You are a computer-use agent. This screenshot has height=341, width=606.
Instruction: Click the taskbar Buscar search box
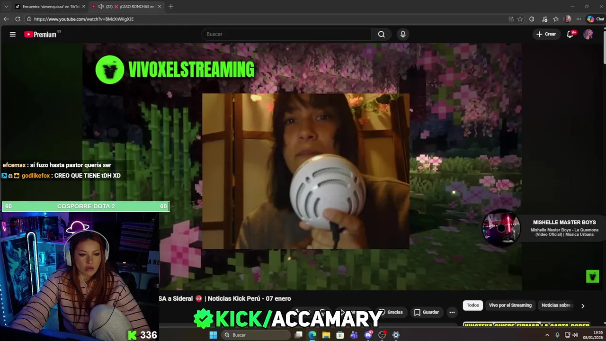click(256, 335)
